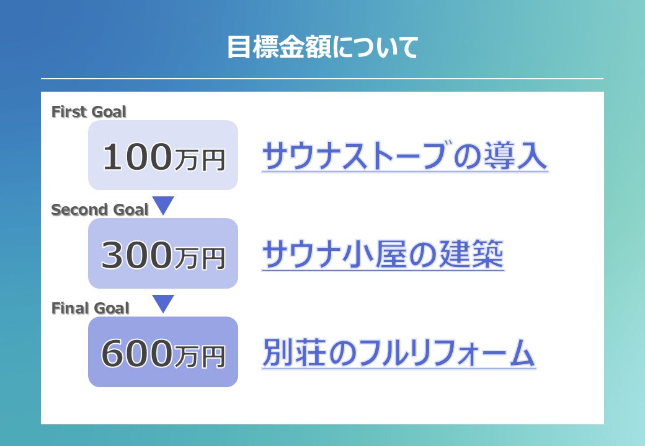The height and width of the screenshot is (446, 645).
Task: Click the down arrow above the 600万円 box
Action: click(x=163, y=303)
